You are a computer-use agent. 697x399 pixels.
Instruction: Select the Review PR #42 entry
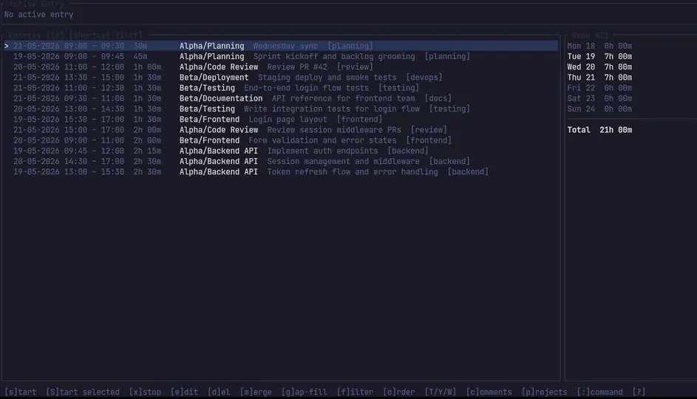tap(281, 66)
